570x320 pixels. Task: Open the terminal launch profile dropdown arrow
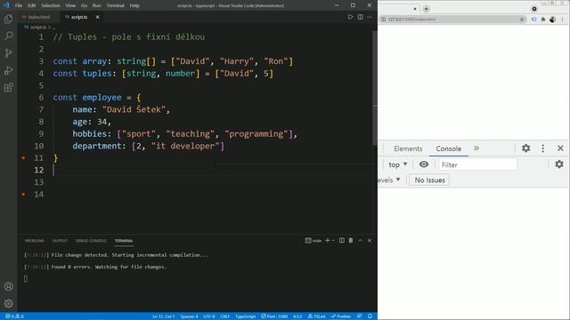(x=333, y=241)
